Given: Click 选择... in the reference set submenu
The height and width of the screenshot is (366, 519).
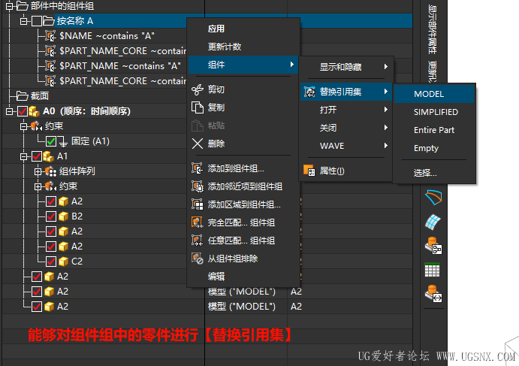Looking at the screenshot, I should 434,173.
